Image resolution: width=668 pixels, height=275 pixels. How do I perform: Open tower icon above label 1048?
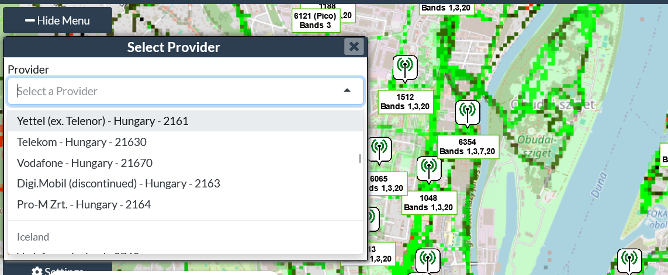429,169
